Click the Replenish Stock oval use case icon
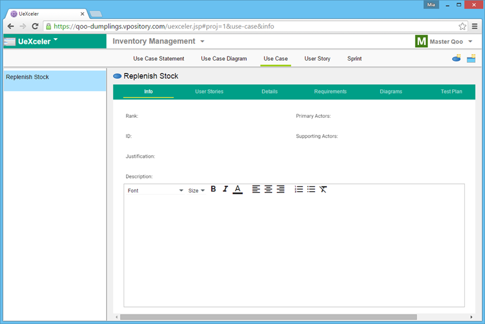The width and height of the screenshot is (485, 324). [x=117, y=76]
